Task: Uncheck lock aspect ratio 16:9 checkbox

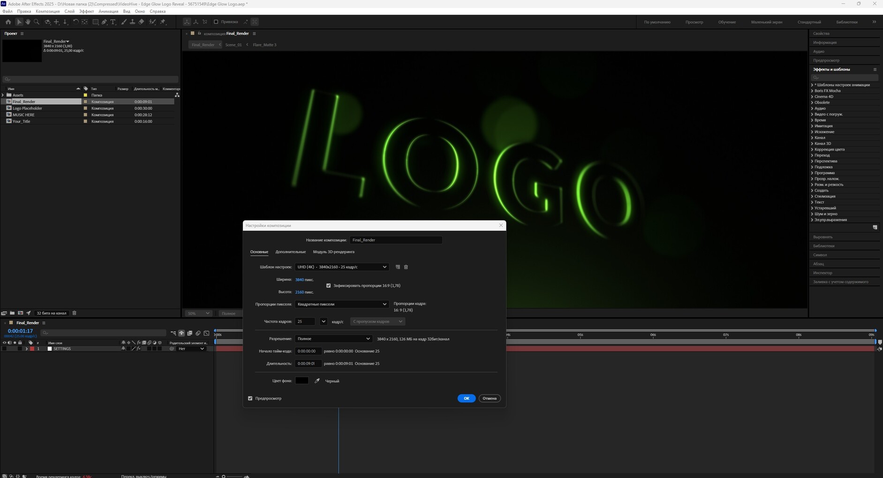Action: pyautogui.click(x=328, y=285)
